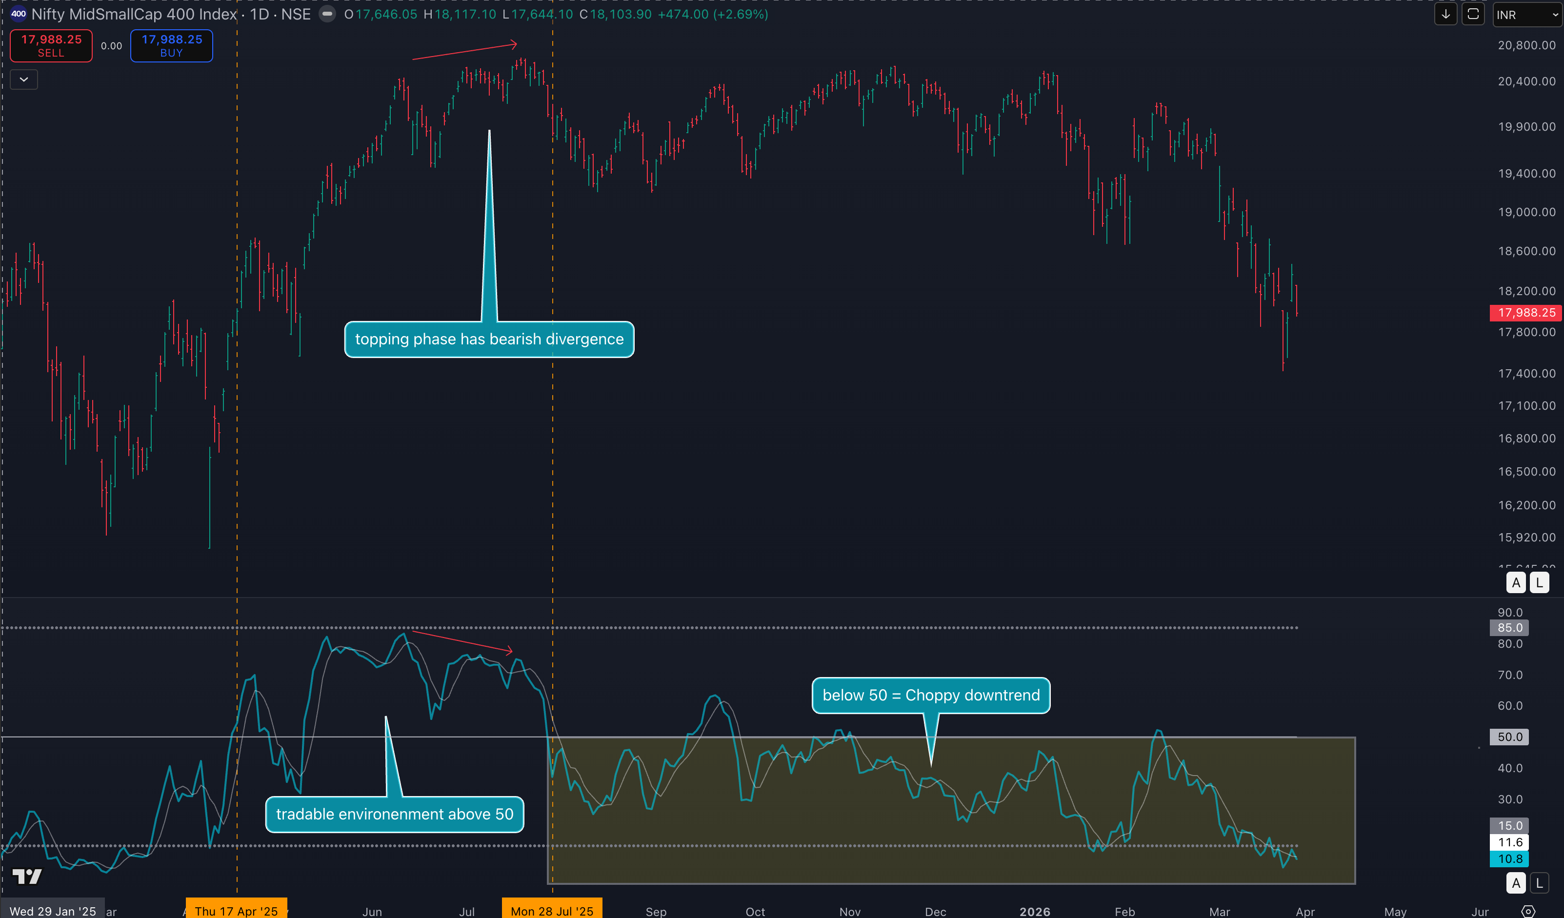Image resolution: width=1564 pixels, height=918 pixels.
Task: Click the 2026 label on time axis
Action: [x=1035, y=911]
